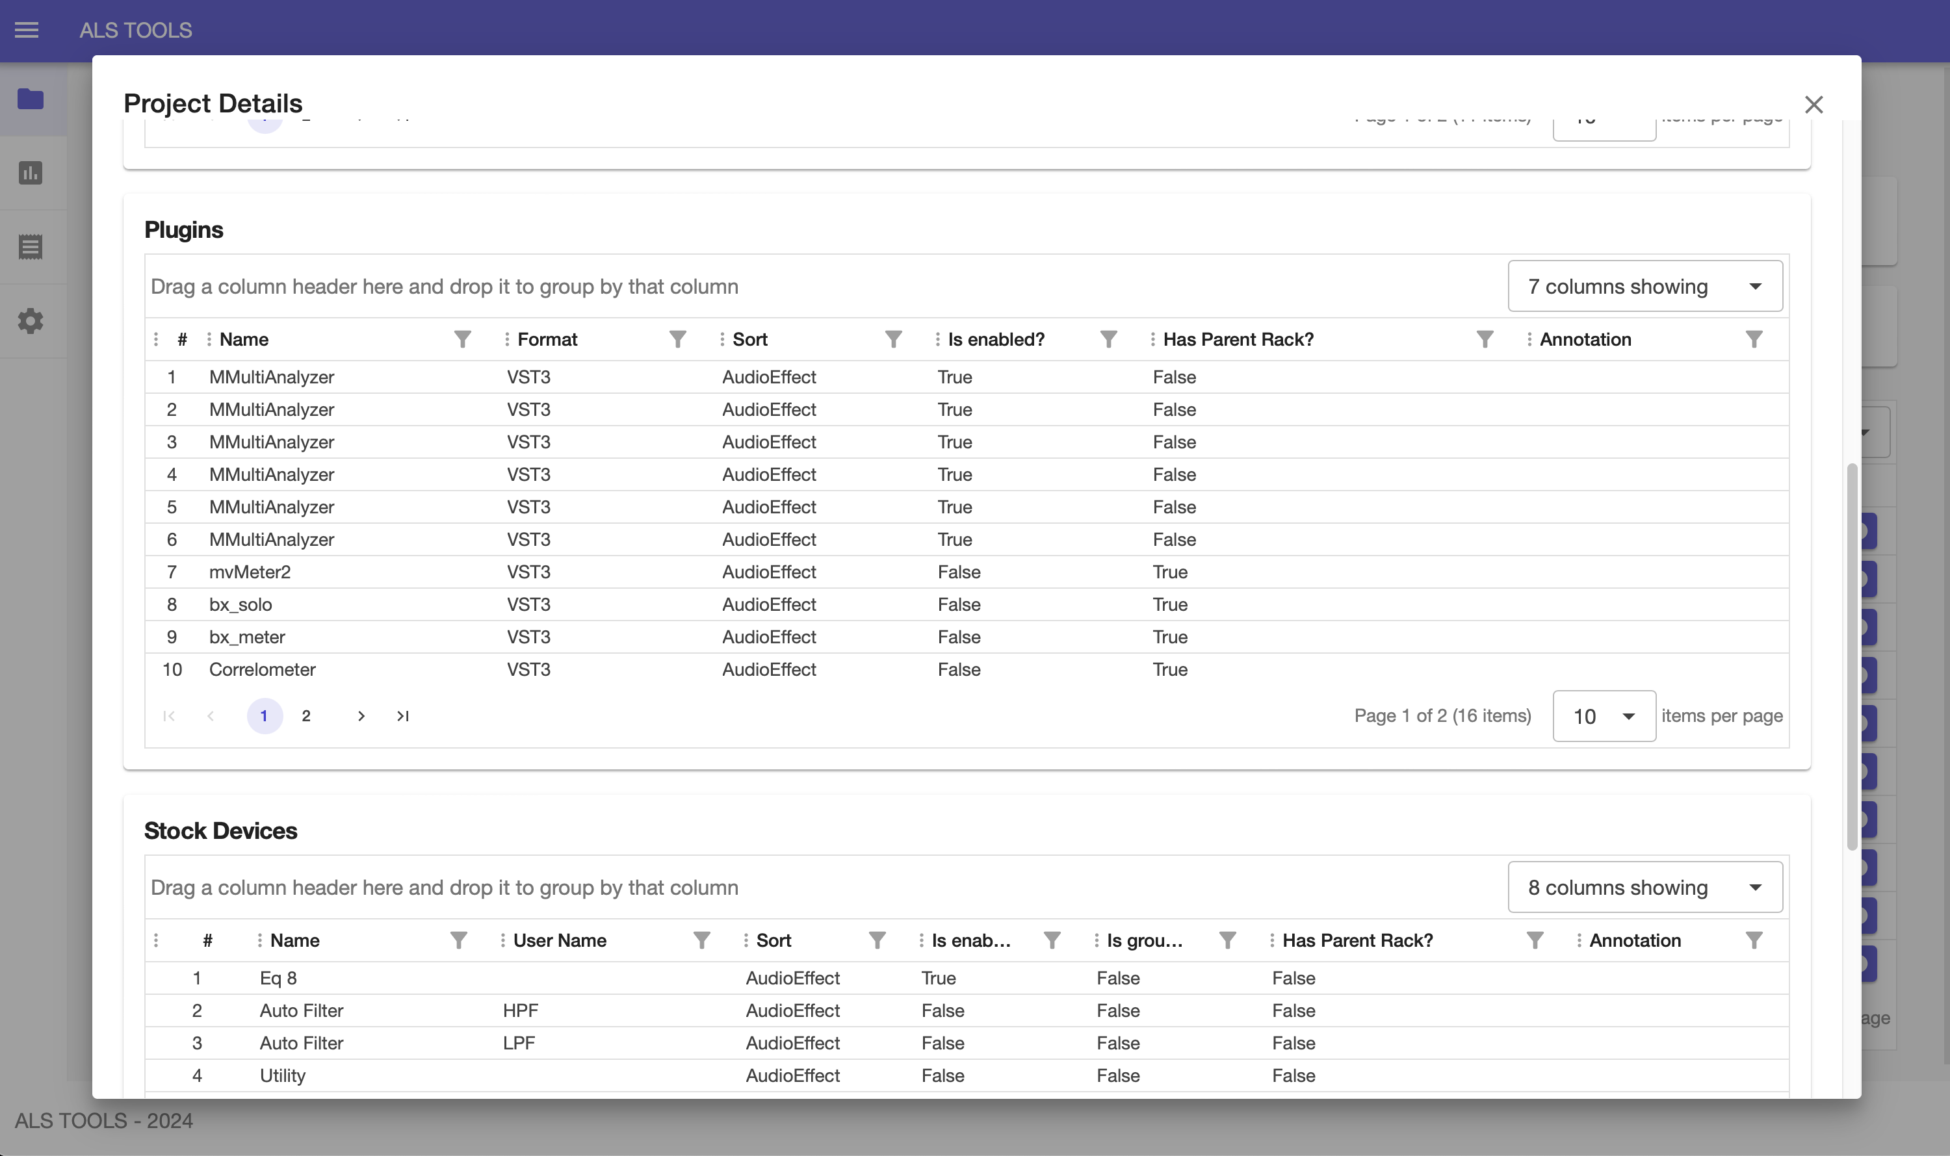Viewport: 1950px width, 1156px height.
Task: Select Plugins page 1 button
Action: pos(264,716)
